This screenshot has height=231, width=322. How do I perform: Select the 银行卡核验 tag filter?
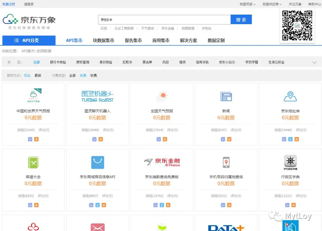pyautogui.click(x=58, y=62)
